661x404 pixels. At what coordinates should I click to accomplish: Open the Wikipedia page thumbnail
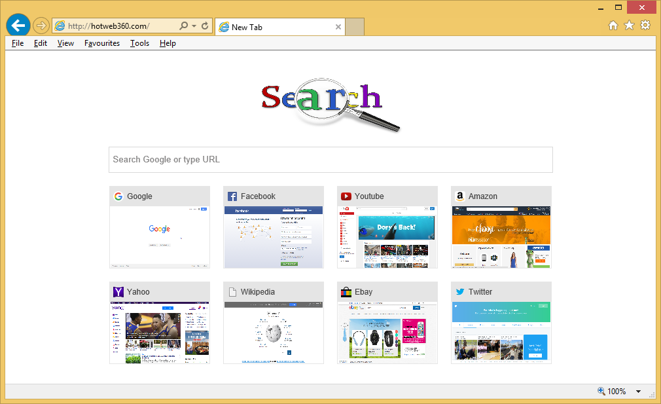pos(274,333)
